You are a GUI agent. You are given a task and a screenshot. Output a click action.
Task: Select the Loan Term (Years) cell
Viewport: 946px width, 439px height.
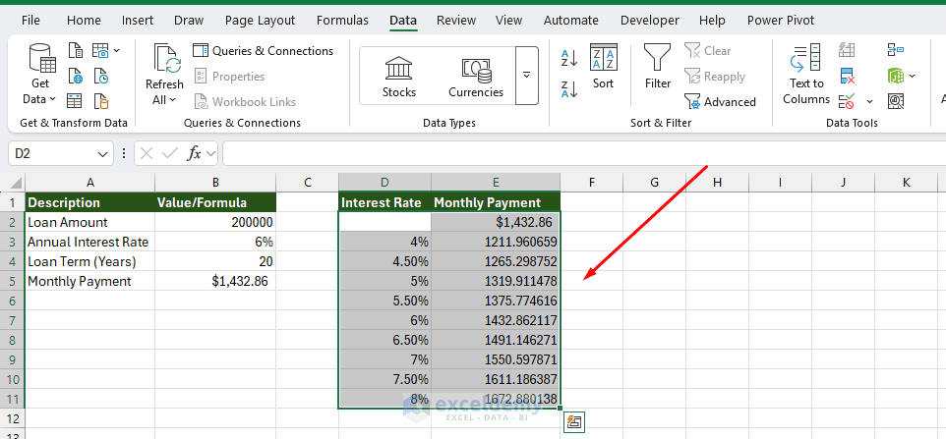[x=89, y=262]
